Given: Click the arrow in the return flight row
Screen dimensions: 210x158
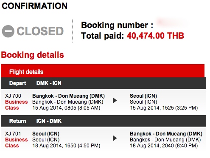Looking at the screenshot, I should [x=115, y=138].
